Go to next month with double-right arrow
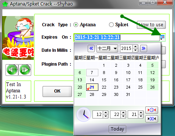 point(143,48)
